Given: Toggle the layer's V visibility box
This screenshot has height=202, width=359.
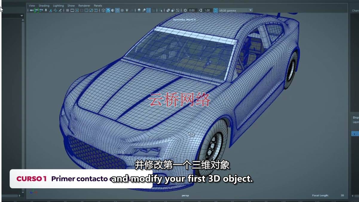Looking at the screenshot, I should coord(355,133).
